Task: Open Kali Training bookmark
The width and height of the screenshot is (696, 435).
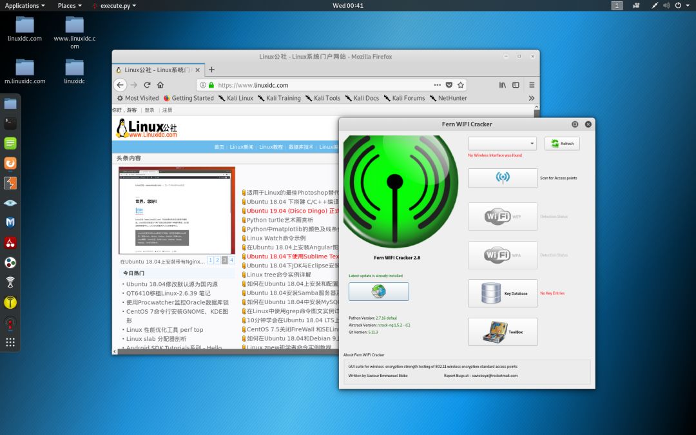Action: pos(279,98)
